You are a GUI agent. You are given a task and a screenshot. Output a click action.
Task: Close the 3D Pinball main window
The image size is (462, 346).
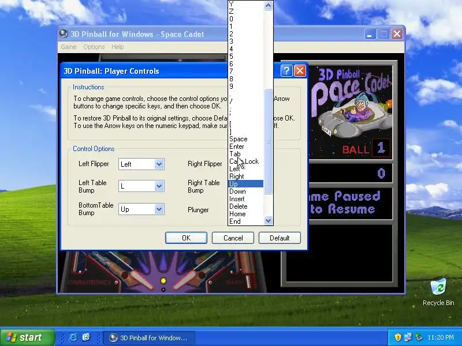pos(397,34)
